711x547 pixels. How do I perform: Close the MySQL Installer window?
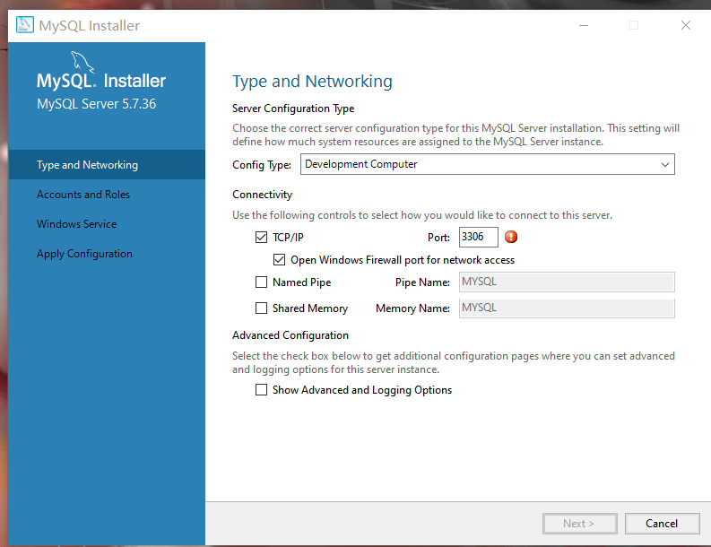[686, 25]
